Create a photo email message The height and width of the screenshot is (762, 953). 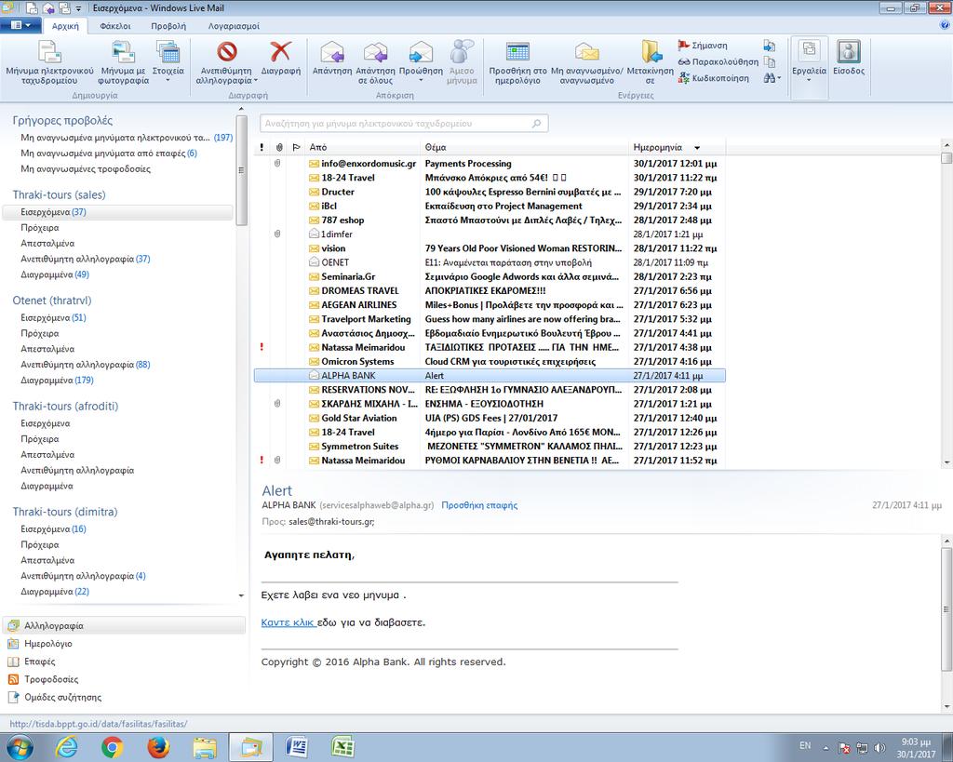(x=124, y=61)
